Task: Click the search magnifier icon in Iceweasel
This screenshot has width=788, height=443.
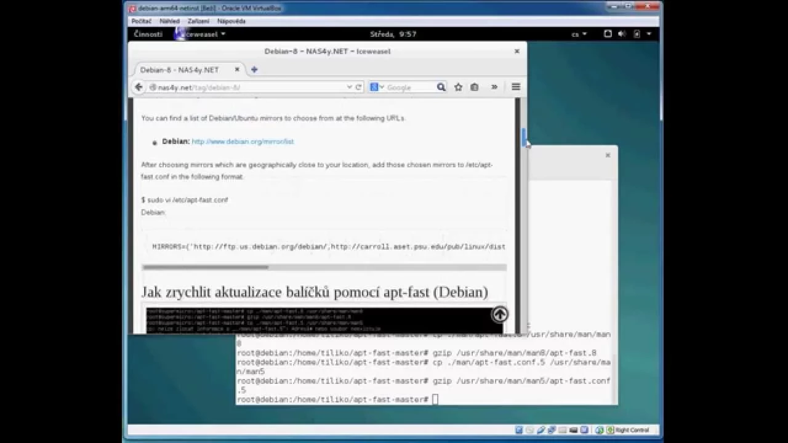Action: click(441, 87)
